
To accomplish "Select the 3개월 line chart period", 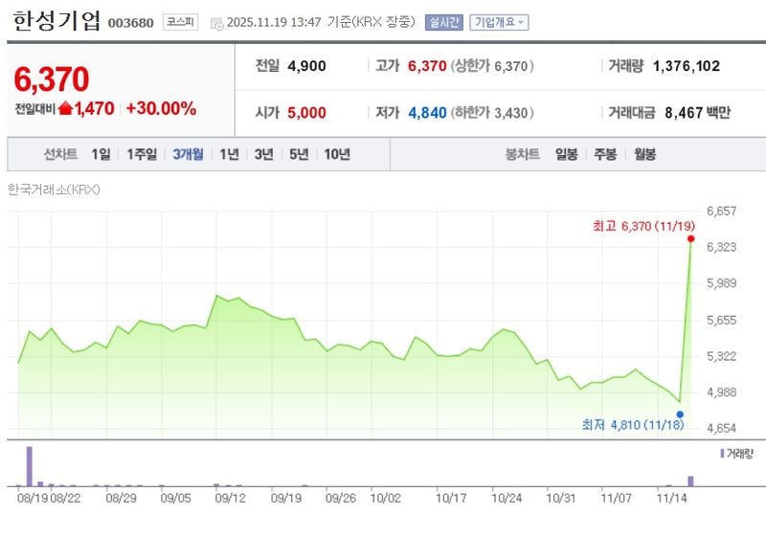I will pos(188,154).
